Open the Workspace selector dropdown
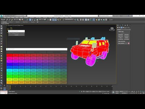Viewport: 145px width, 109px height. click(21, 16)
